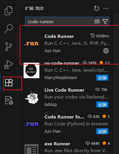Install Code Runner for browser extension
The height and width of the screenshot is (154, 119).
[102, 131]
